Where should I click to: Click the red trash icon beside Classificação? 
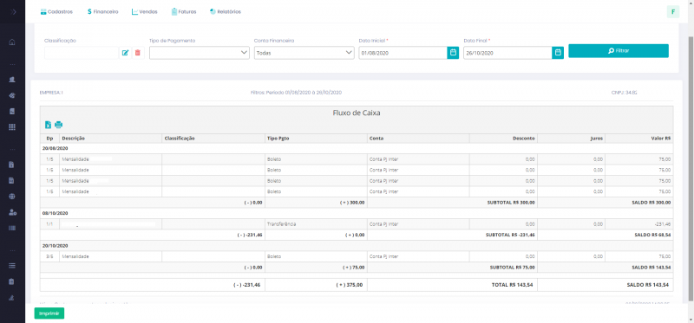pos(138,53)
